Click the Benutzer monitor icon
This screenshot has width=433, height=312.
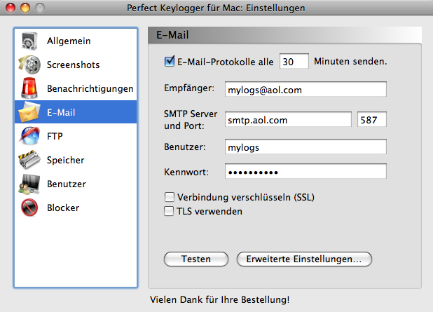pyautogui.click(x=29, y=184)
